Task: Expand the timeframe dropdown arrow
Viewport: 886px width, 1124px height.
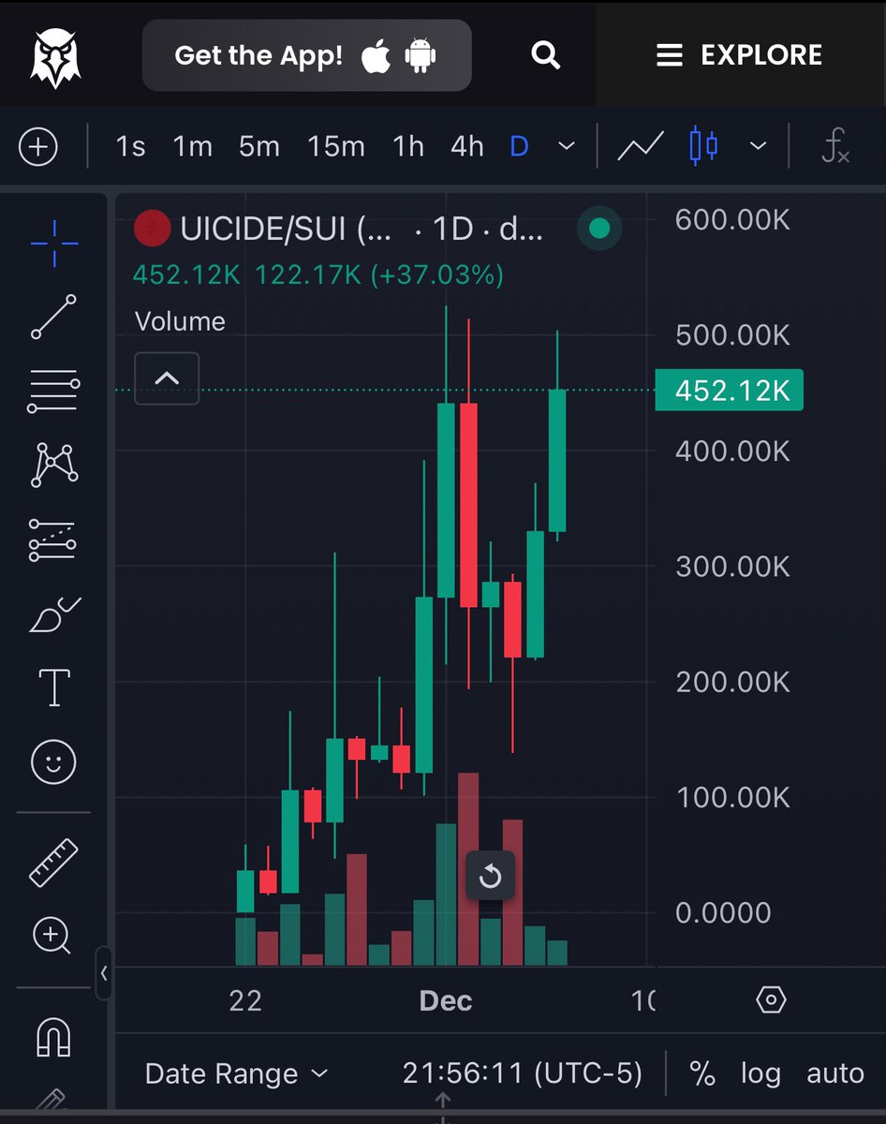Action: click(x=567, y=147)
